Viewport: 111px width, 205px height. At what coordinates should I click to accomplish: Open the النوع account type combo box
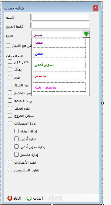(61, 34)
